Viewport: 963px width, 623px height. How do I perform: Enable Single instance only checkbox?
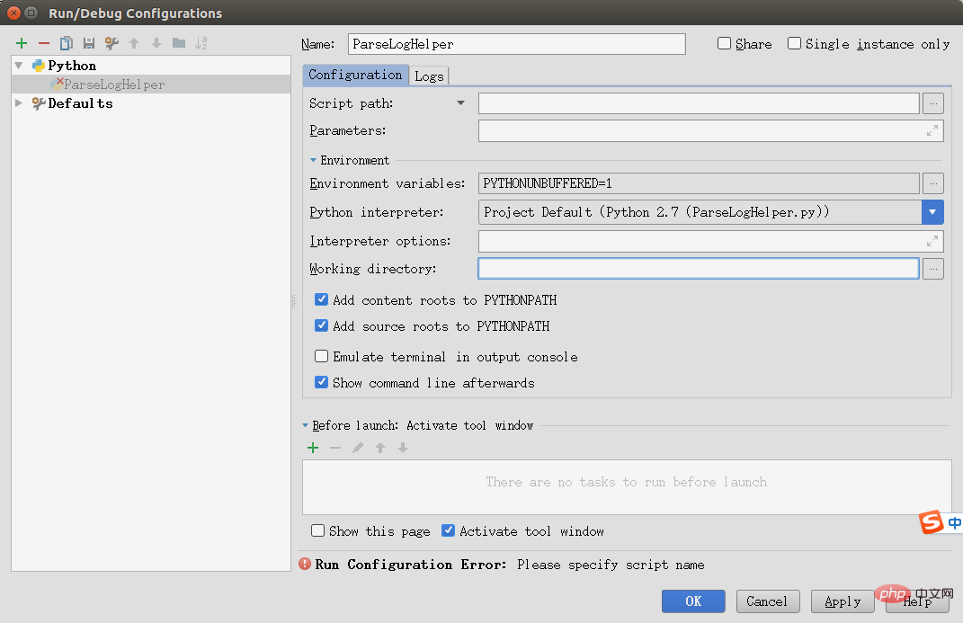tap(794, 43)
